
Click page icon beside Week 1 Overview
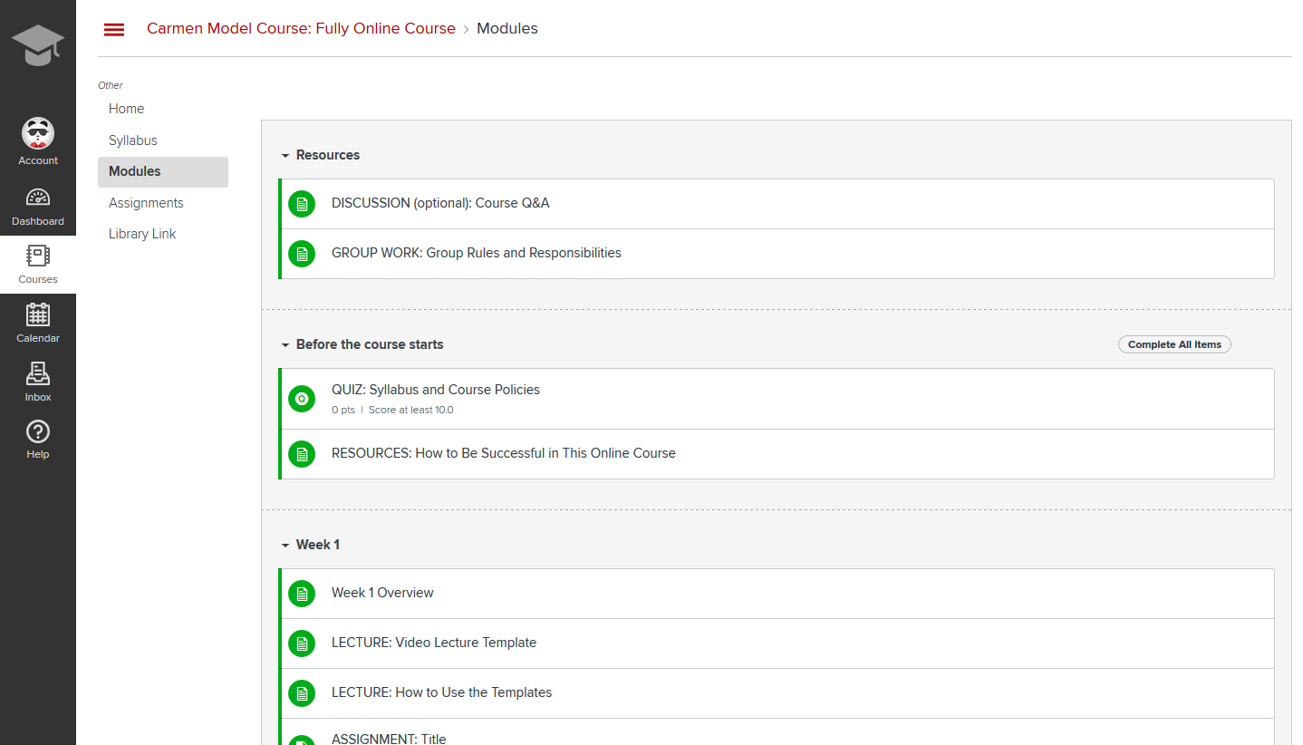pos(302,594)
